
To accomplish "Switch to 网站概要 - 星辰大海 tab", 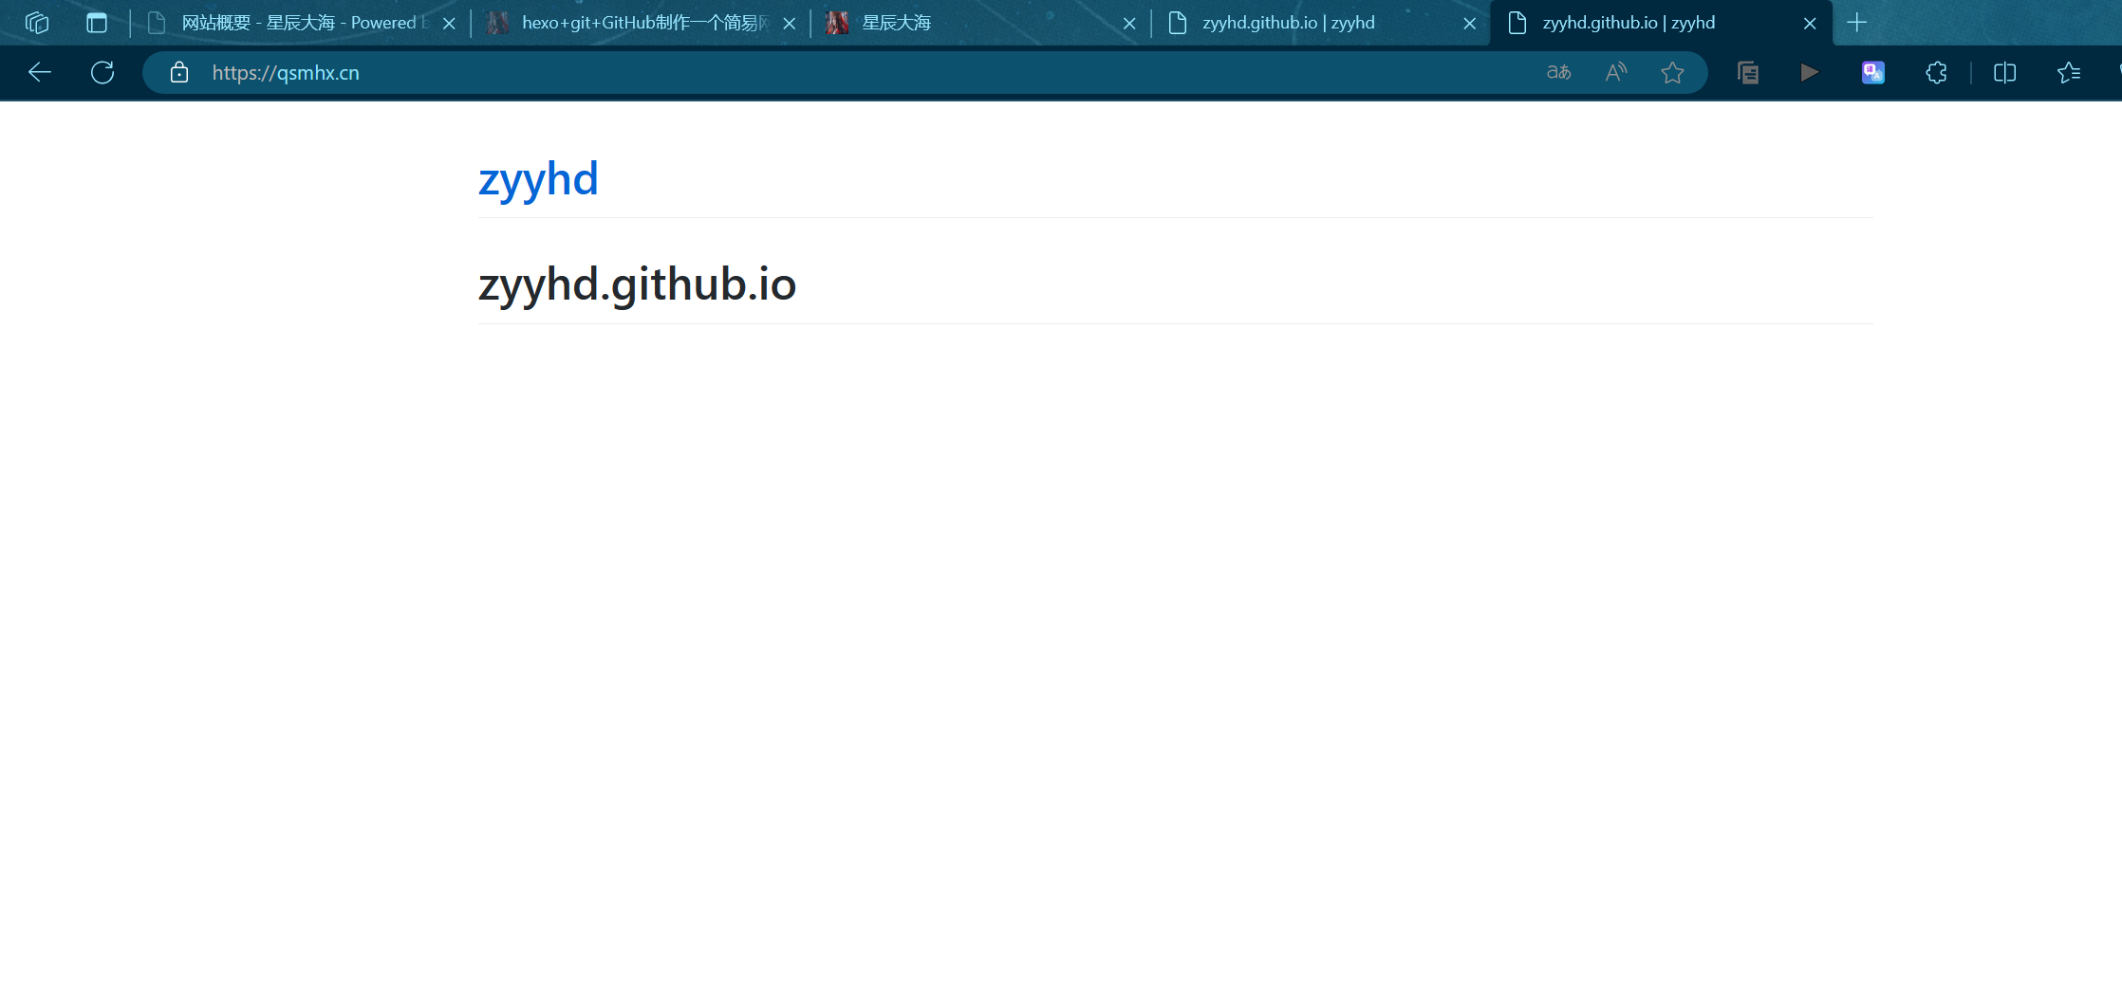I will (x=302, y=23).
